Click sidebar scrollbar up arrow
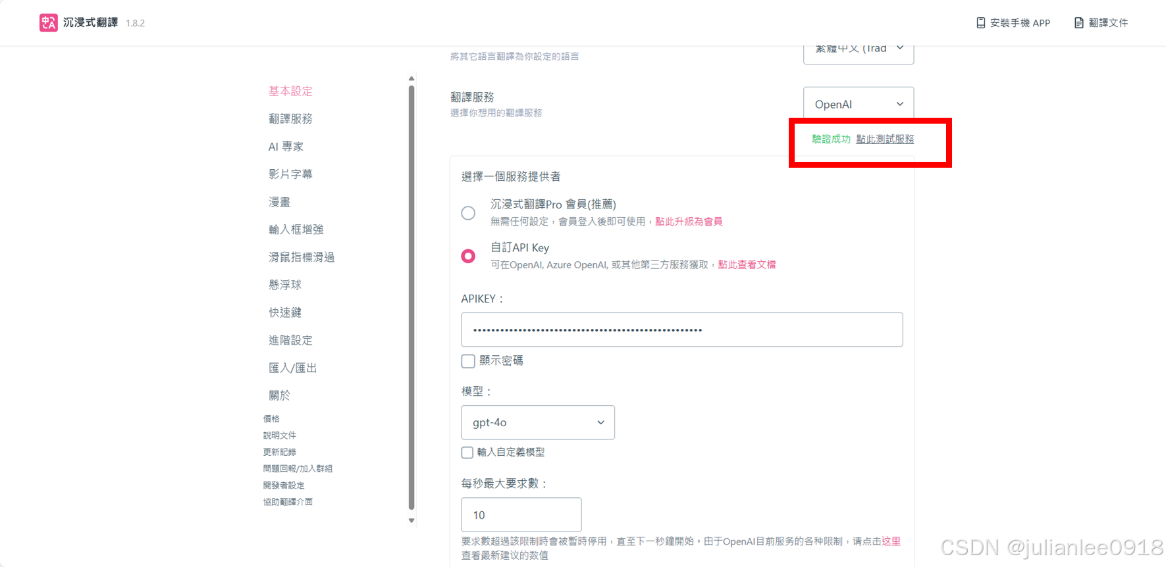This screenshot has width=1166, height=567. click(411, 78)
